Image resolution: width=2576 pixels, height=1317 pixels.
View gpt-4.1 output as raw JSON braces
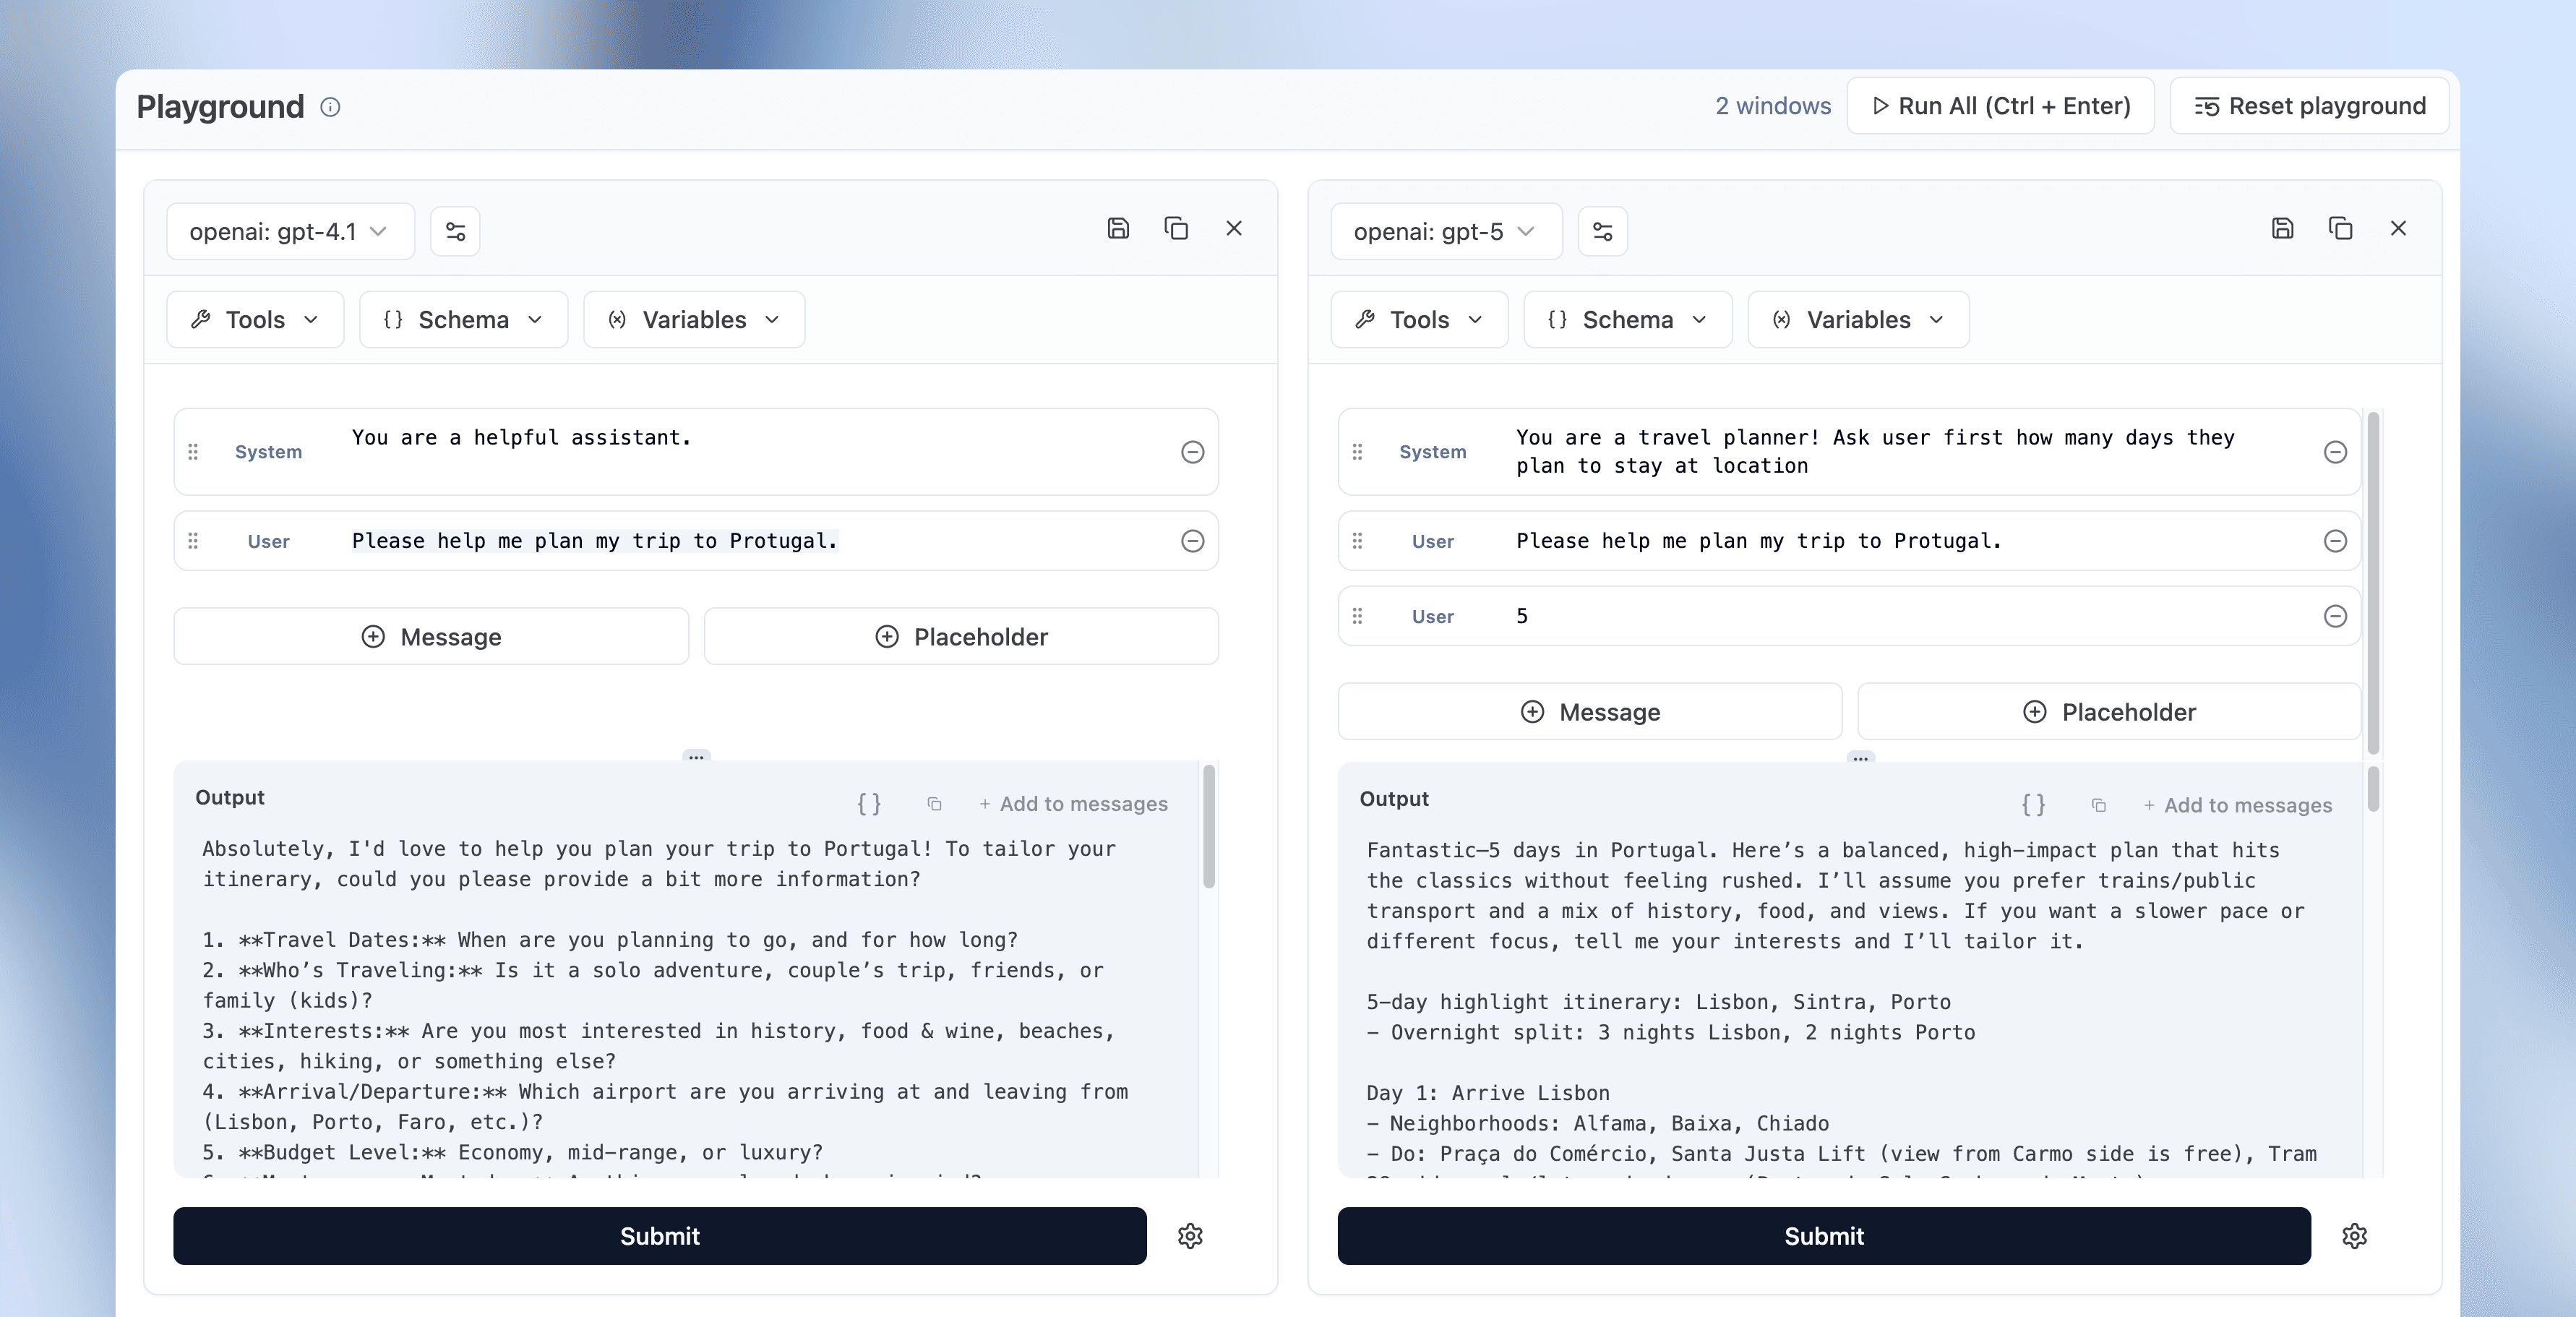[x=869, y=803]
